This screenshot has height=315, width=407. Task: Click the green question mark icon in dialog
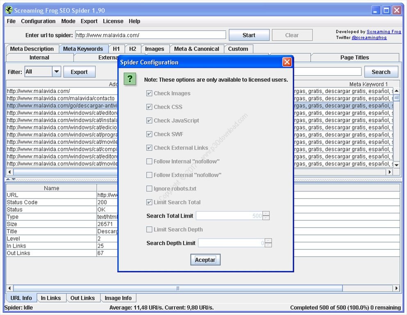[130, 78]
